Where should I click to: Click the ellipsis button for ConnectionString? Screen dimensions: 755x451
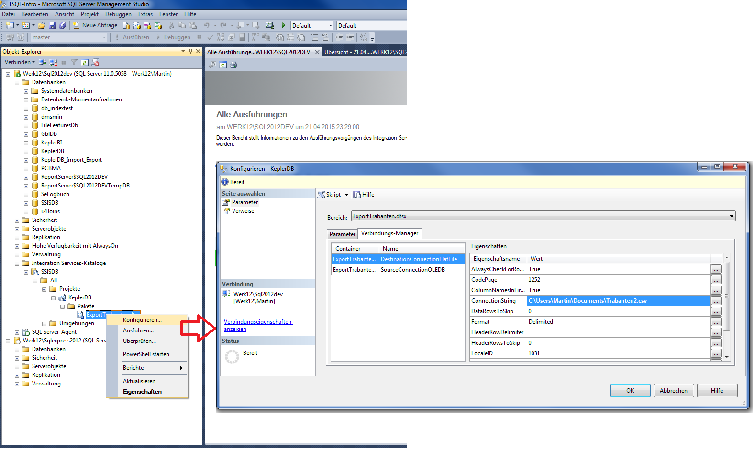pos(716,301)
